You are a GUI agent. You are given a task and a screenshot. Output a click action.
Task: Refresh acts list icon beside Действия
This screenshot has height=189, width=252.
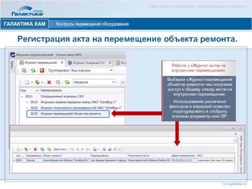(49, 149)
